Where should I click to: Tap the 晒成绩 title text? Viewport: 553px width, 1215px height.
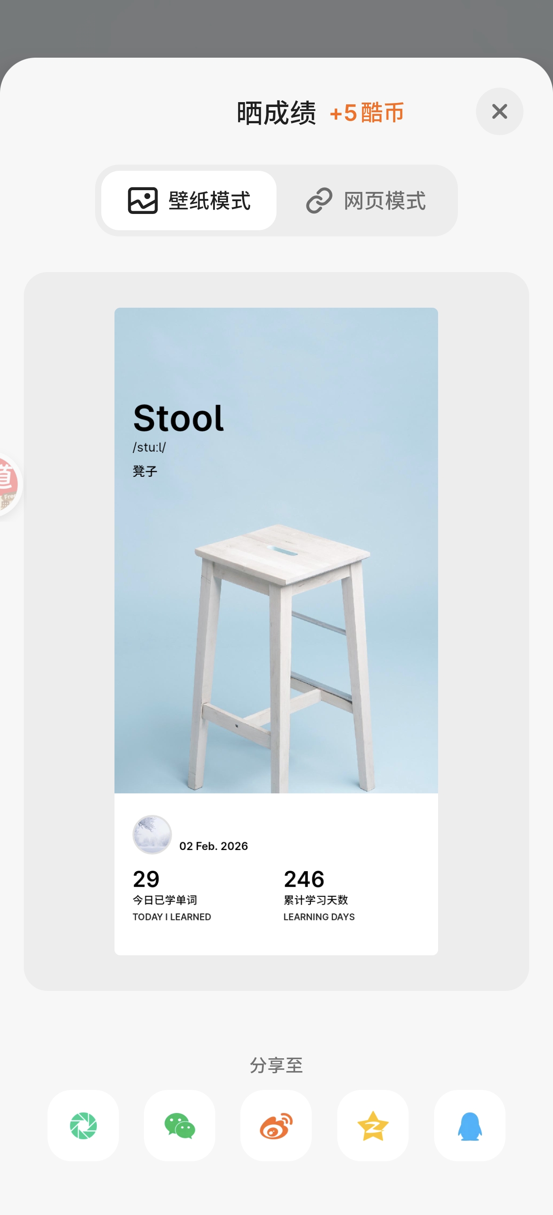(276, 113)
